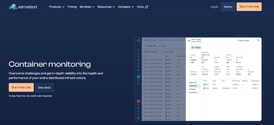
Task: Select the 9:45:31 AM run row
Action: (x=164, y=63)
